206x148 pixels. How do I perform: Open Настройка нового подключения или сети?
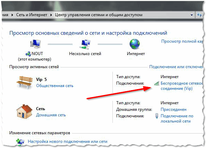pyautogui.click(x=67, y=141)
